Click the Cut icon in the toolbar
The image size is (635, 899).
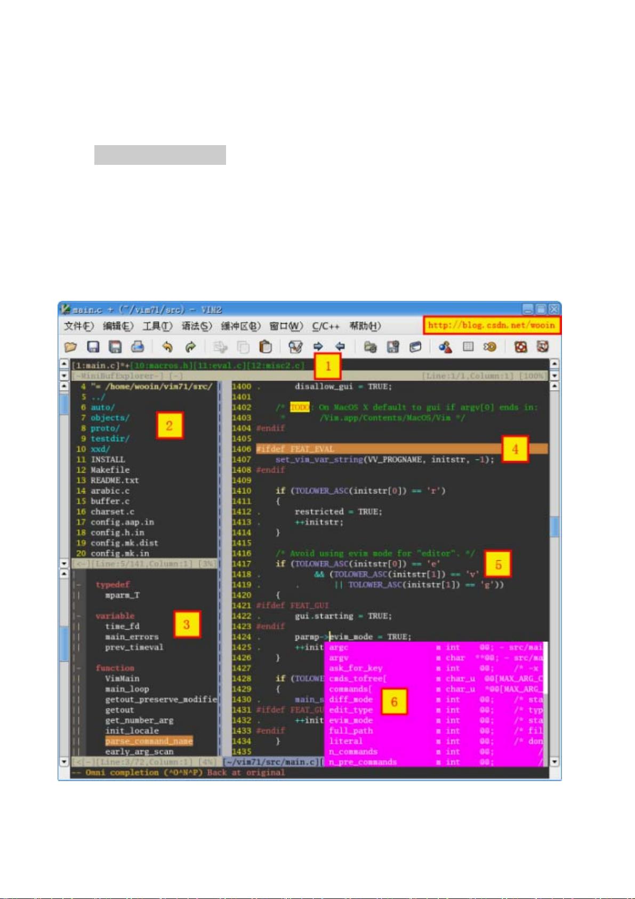[220, 347]
